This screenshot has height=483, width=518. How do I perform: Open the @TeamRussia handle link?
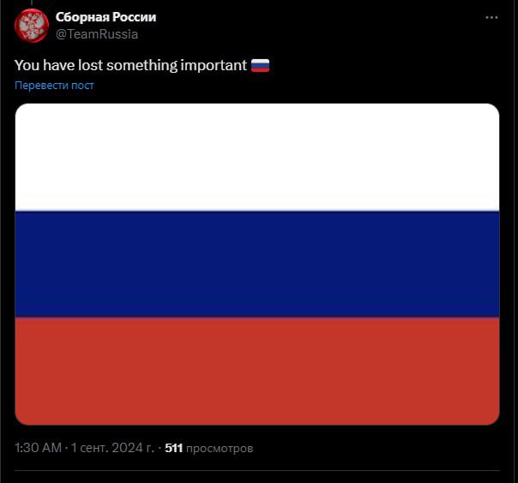96,34
